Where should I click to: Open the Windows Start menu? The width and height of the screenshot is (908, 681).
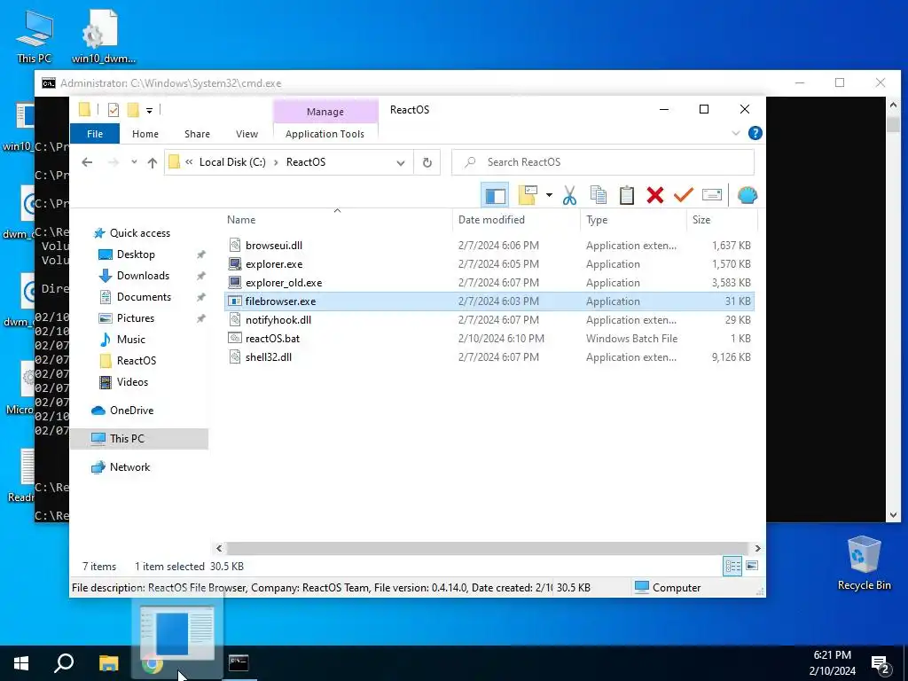click(x=21, y=663)
